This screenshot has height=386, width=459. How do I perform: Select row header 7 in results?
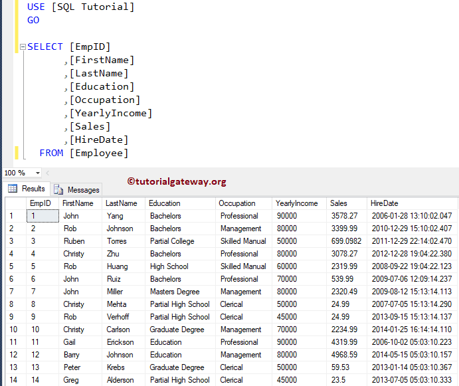(x=16, y=292)
